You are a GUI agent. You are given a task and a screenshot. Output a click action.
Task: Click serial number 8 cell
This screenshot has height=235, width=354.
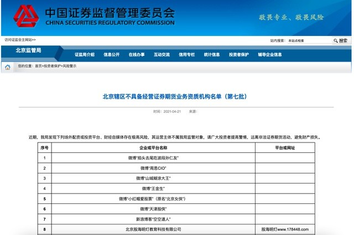pos(44,229)
